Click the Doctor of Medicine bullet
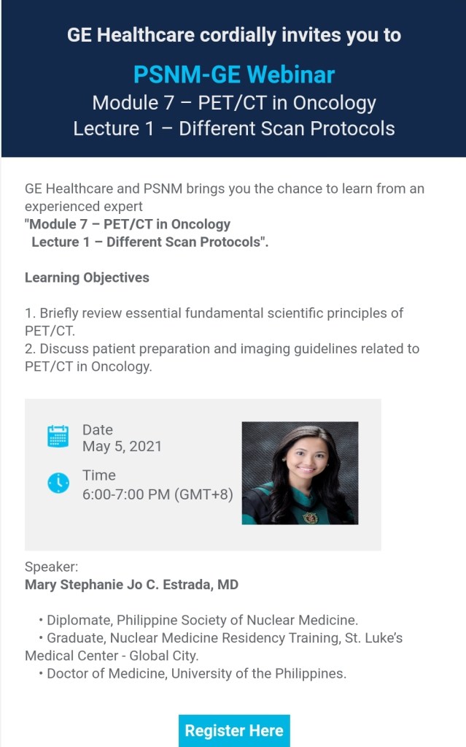The width and height of the screenshot is (466, 747). (x=196, y=673)
